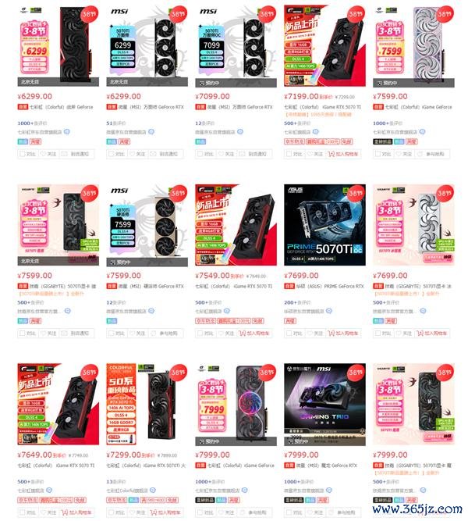Click the follow heart under the ¥7299 Colorful card
Viewport: 468px width, 521px height.
133,512
